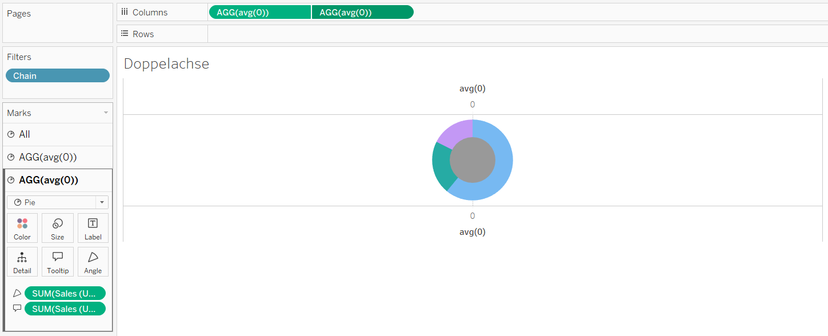Click the Angle mark button

click(93, 262)
